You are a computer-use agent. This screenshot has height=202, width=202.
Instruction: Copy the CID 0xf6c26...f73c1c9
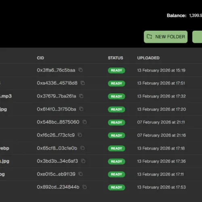[80, 135]
